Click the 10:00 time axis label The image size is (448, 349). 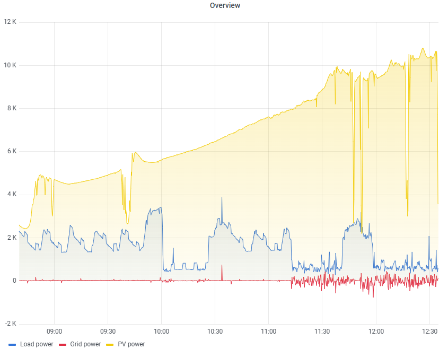click(x=162, y=331)
